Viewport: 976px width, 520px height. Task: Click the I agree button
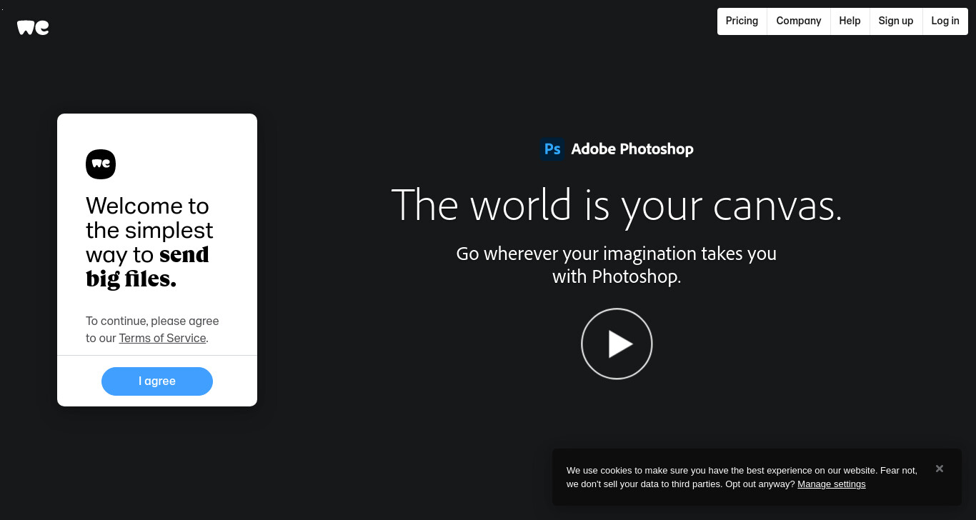157,381
